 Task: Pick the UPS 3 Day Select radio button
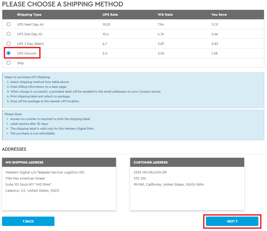pyautogui.click(x=9, y=44)
